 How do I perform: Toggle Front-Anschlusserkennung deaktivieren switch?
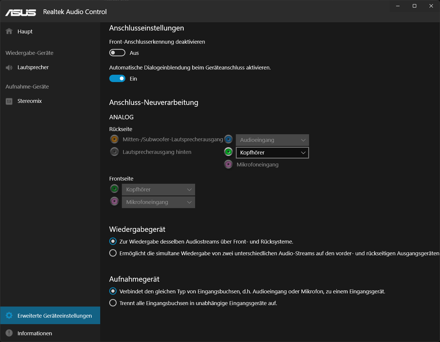117,53
